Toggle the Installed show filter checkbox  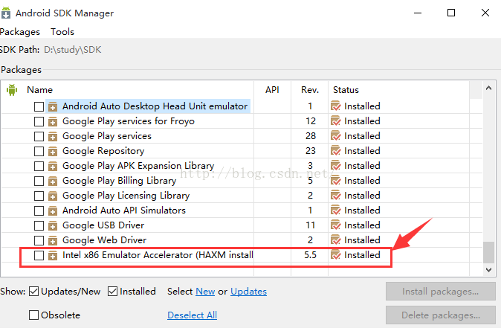pos(112,292)
